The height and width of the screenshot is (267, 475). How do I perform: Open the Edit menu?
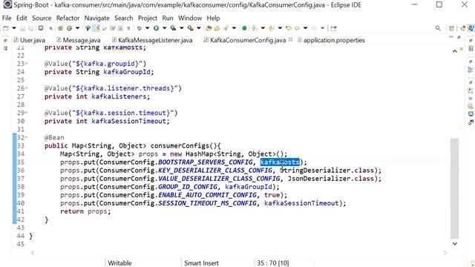[22, 18]
